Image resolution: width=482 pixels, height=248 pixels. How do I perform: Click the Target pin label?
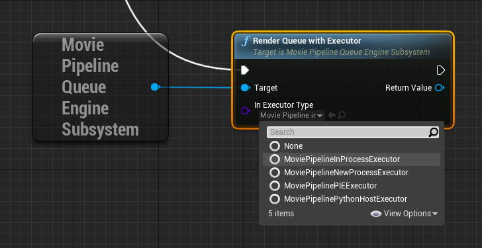265,88
